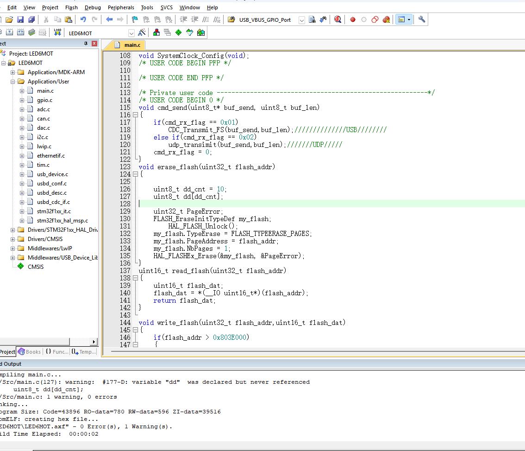Open Configuration with the wrench icon
Screen dimensions: 525x451
point(422,20)
